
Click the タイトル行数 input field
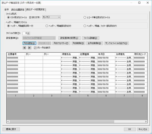pos(25,33)
